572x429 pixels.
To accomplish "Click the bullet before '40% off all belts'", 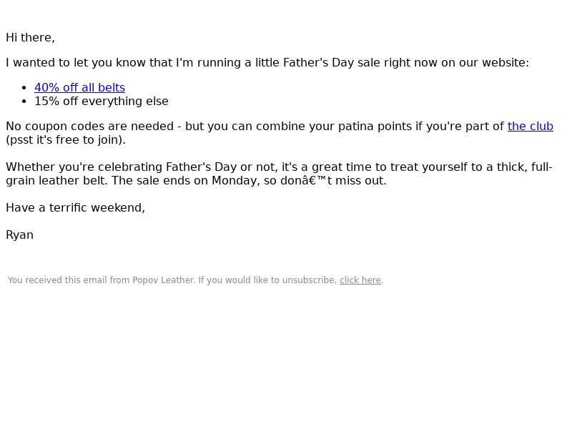I will click(x=24, y=88).
